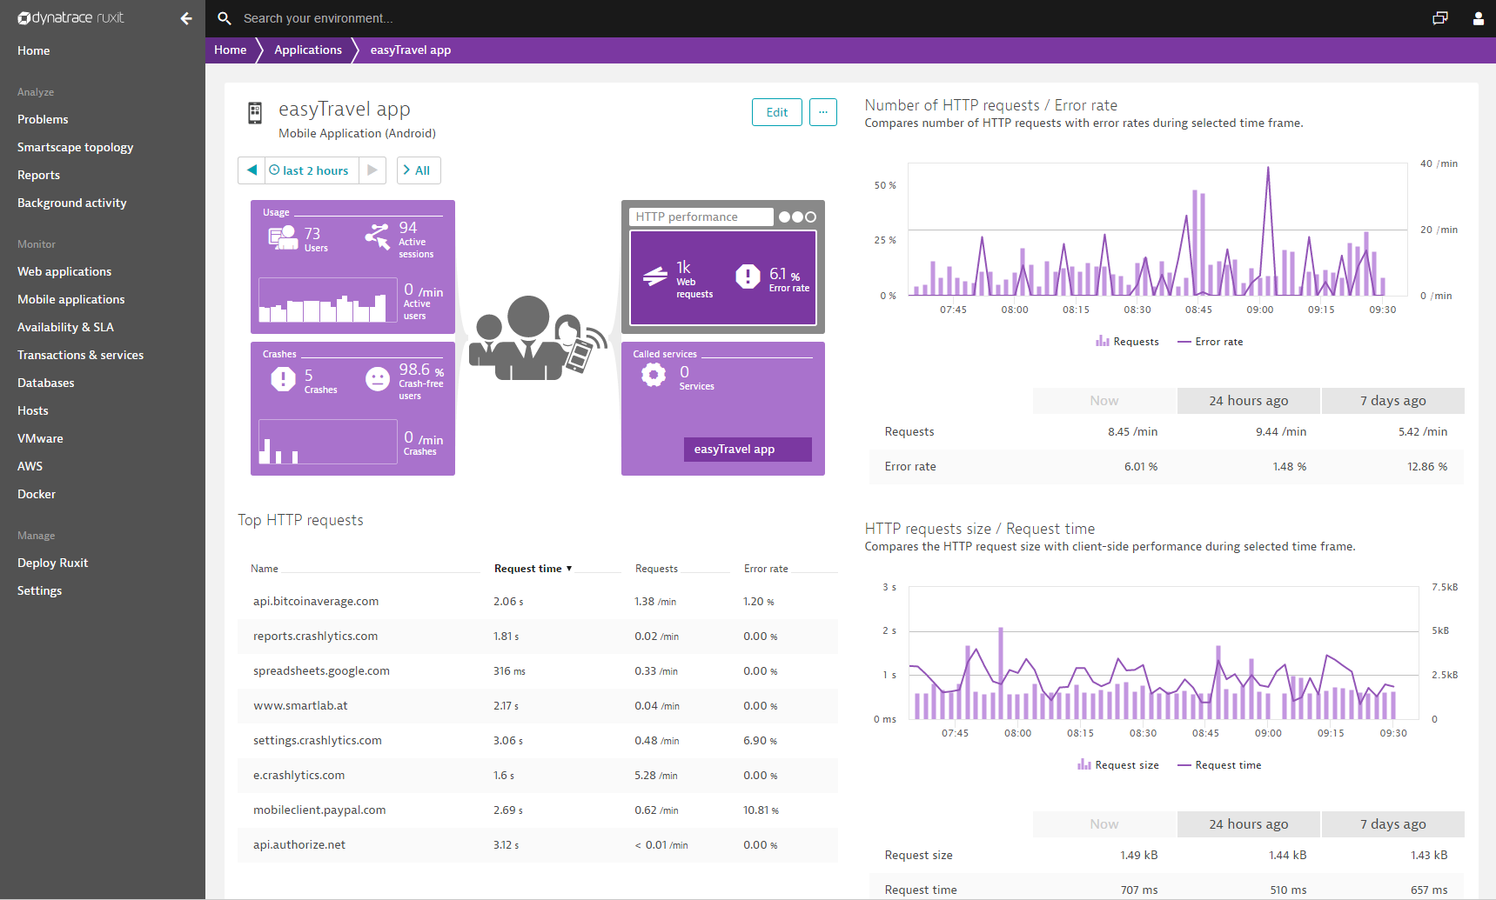
Task: Click the Edit button
Action: (777, 112)
